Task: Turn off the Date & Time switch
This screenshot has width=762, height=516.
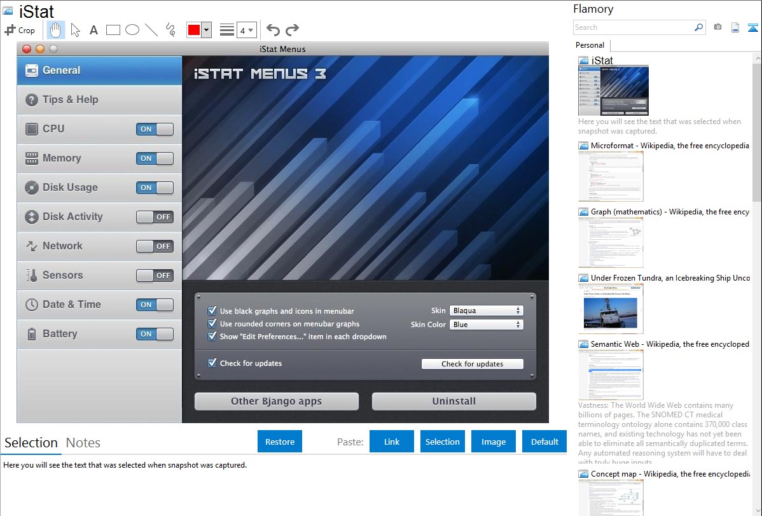Action: 155,305
